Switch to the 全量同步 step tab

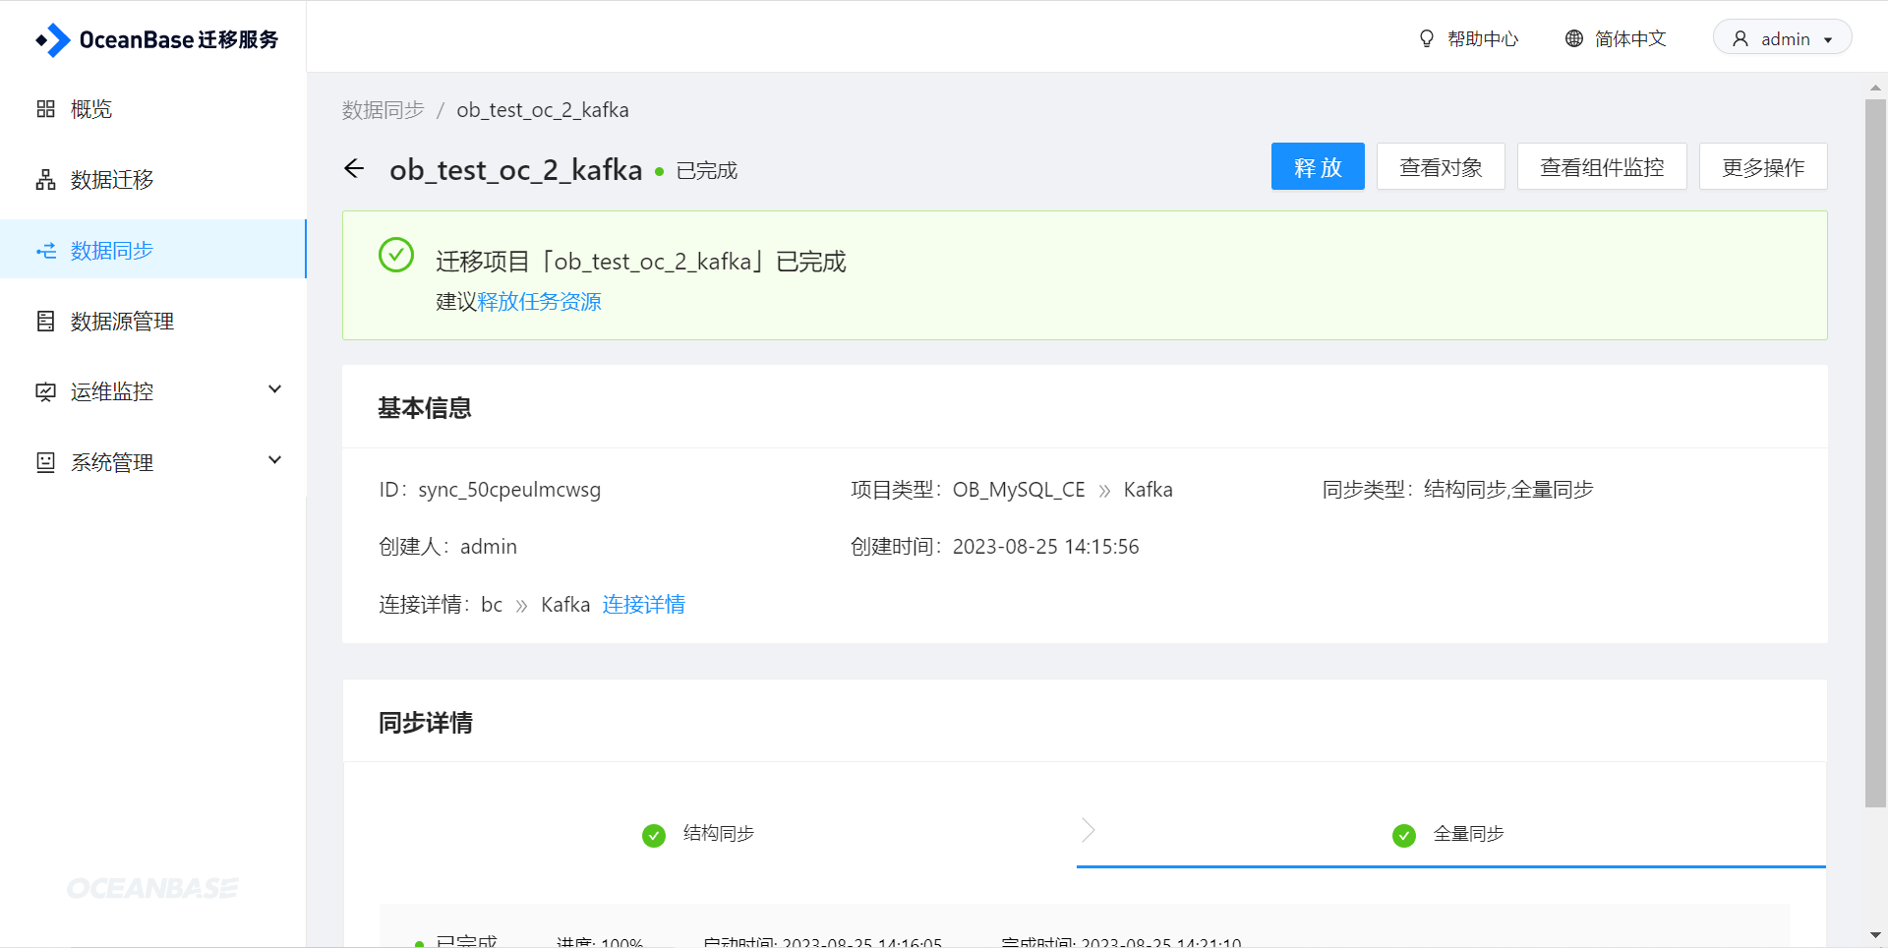1468,834
